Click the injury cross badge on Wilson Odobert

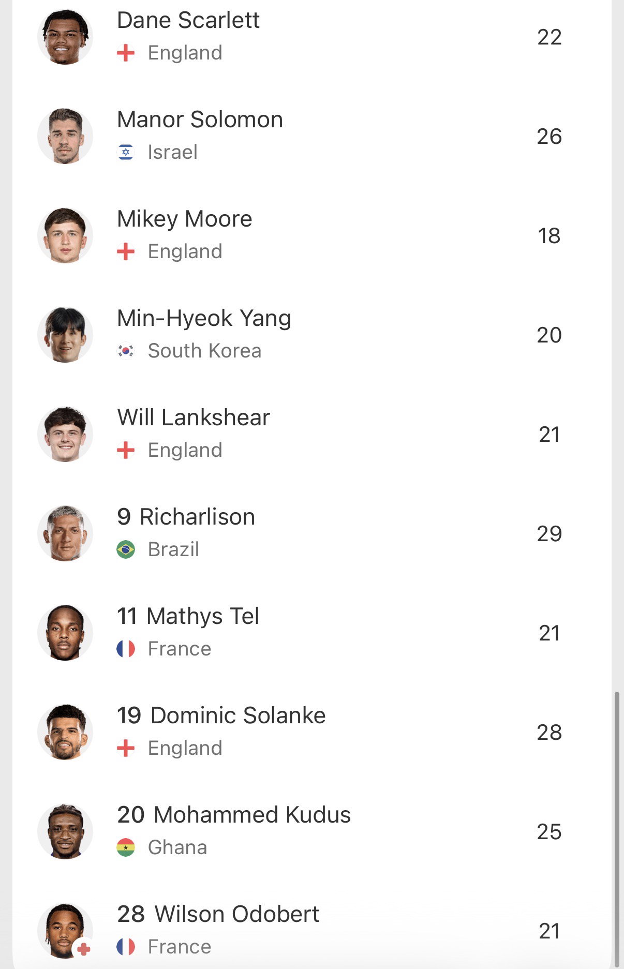[x=84, y=949]
